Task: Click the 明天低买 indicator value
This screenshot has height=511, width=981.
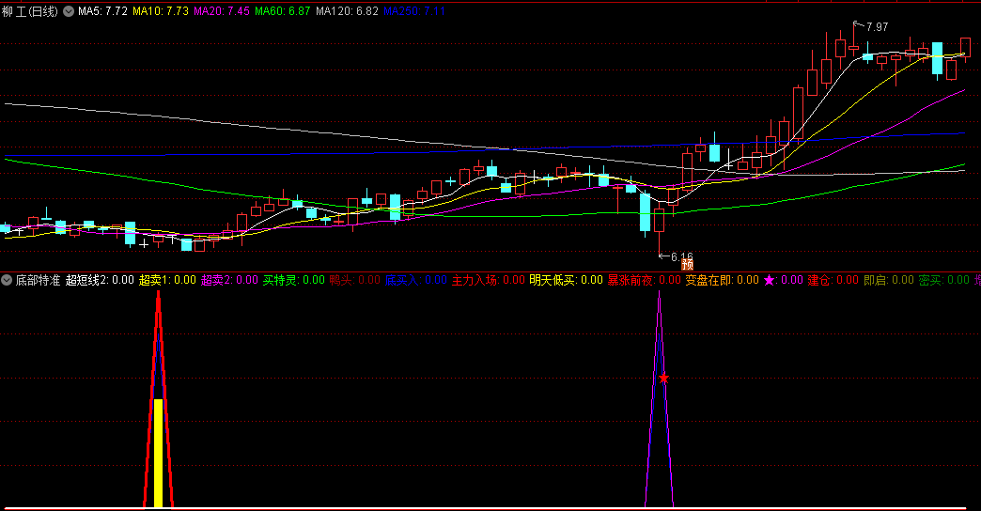Action: (566, 280)
